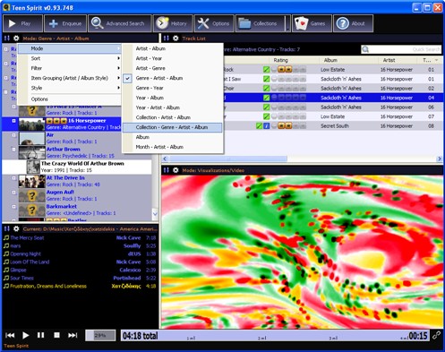Screen dimensions: 445x352
Task: Expand the Barkmarket node
Action: [x=13, y=206]
